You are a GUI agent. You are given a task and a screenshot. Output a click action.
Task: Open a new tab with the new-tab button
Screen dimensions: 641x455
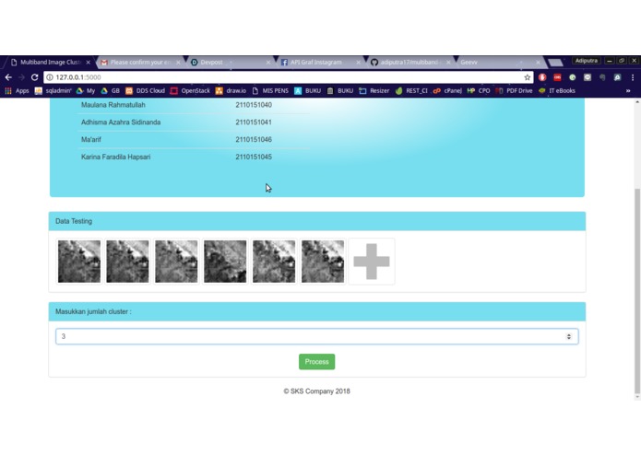click(x=555, y=63)
